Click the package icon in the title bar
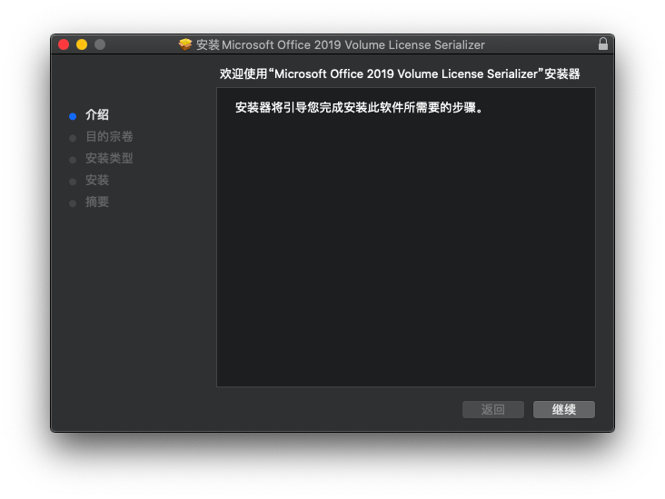The height and width of the screenshot is (499, 665). pyautogui.click(x=185, y=44)
